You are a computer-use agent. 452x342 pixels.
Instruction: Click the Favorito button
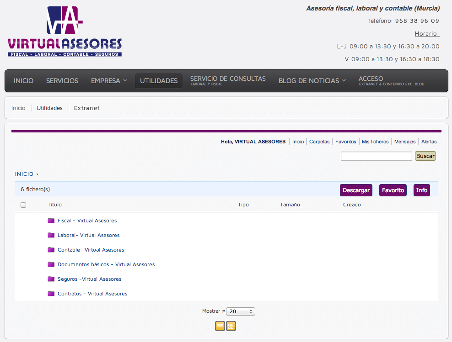click(393, 190)
